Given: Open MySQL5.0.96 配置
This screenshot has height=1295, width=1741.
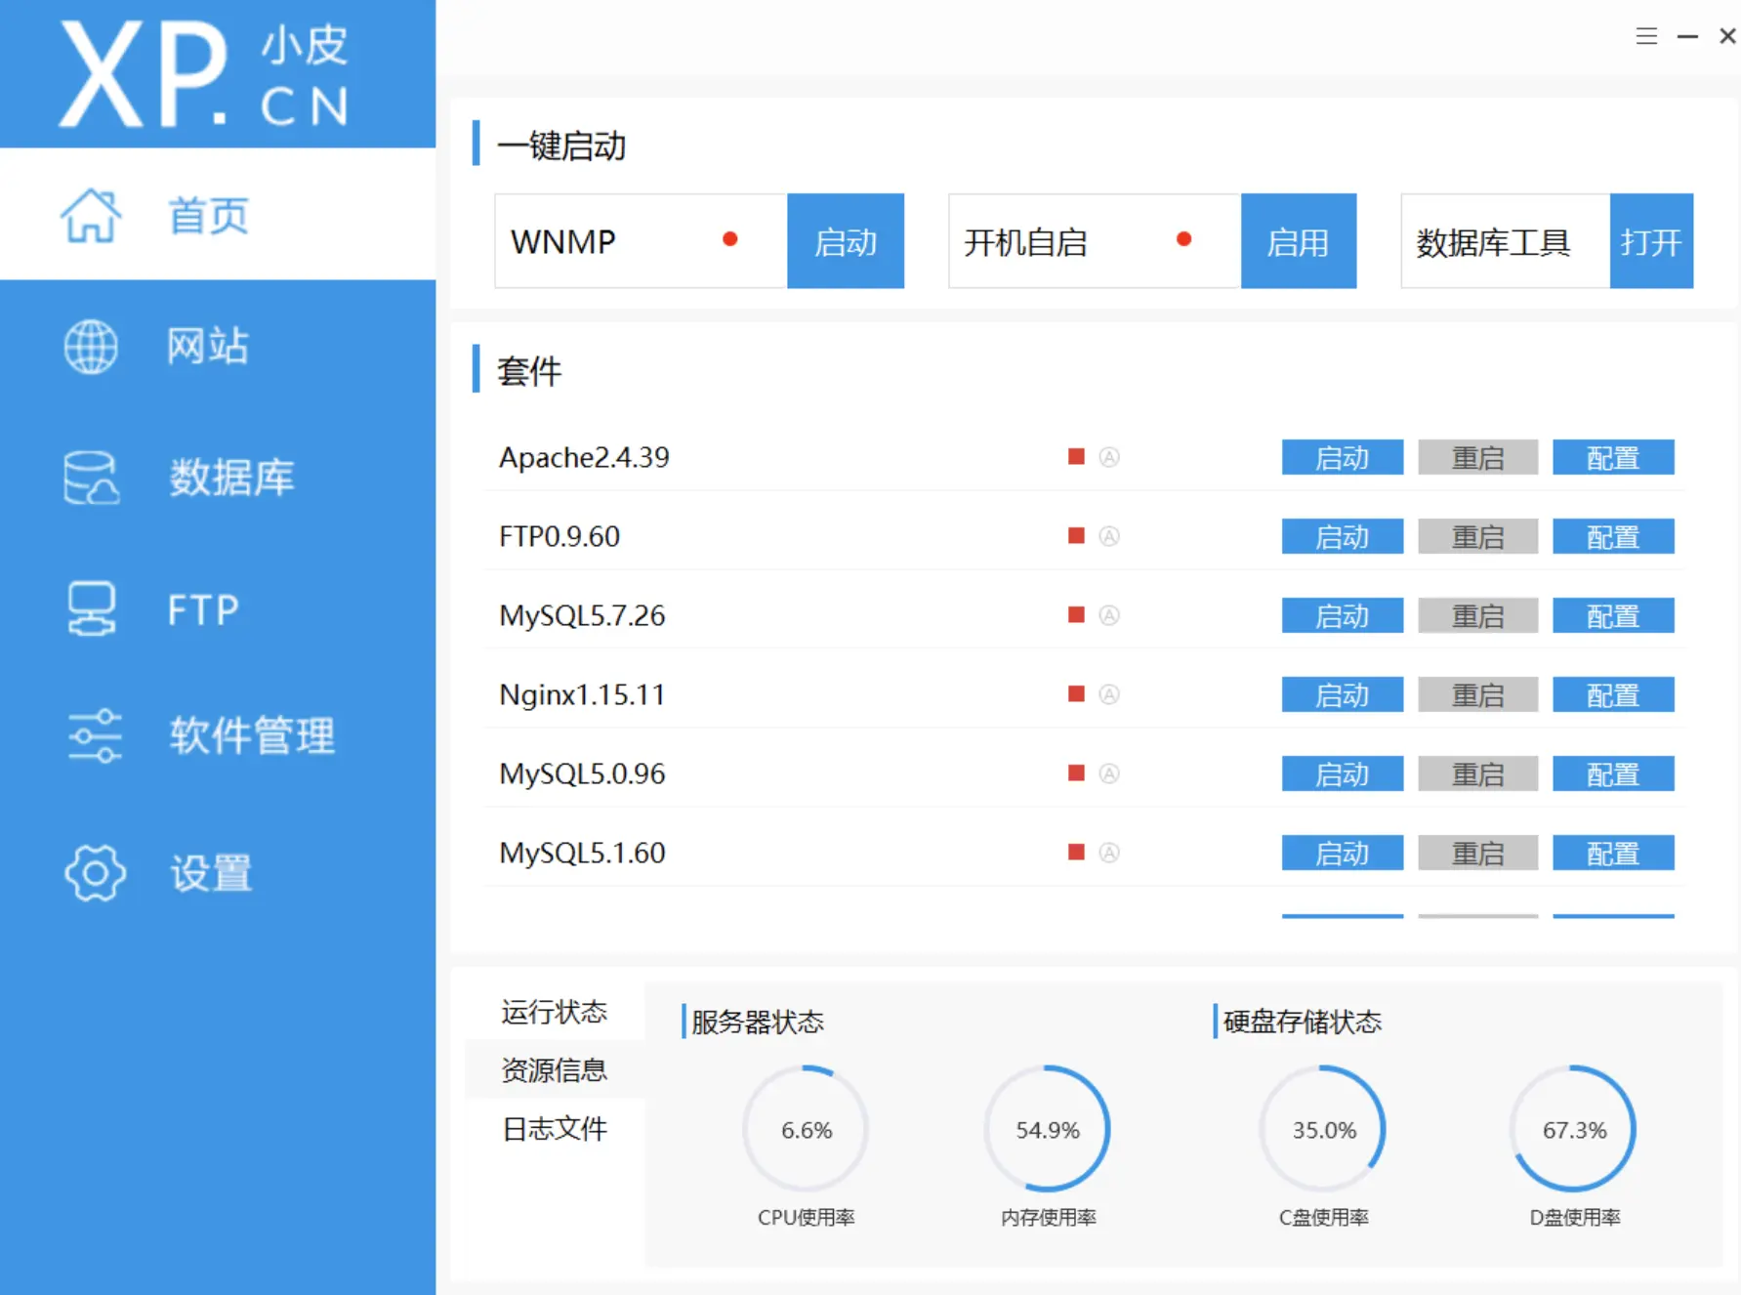Looking at the screenshot, I should pos(1613,773).
